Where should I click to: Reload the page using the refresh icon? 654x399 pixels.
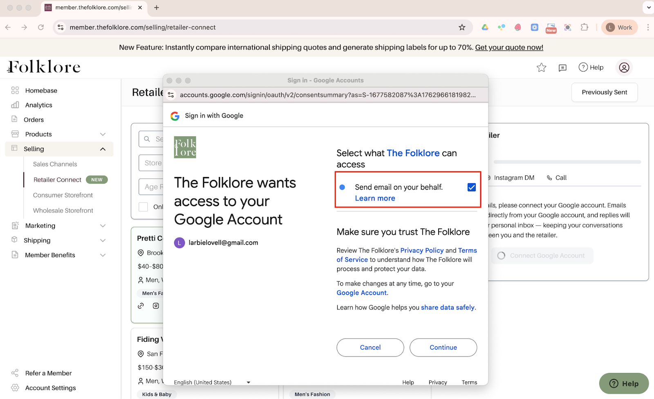[x=41, y=27]
